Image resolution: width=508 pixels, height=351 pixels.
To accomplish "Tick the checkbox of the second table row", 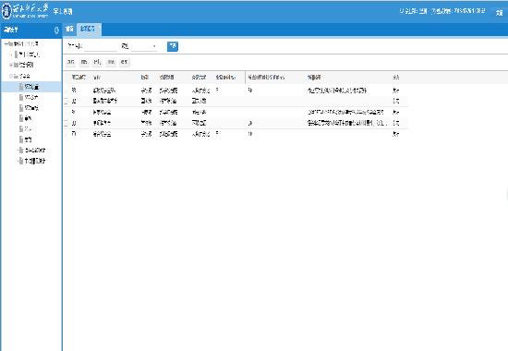I will pyautogui.click(x=66, y=101).
